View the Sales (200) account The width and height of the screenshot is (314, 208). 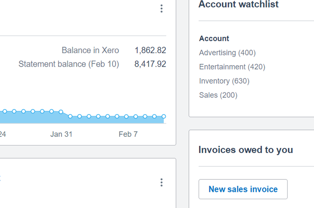(218, 95)
